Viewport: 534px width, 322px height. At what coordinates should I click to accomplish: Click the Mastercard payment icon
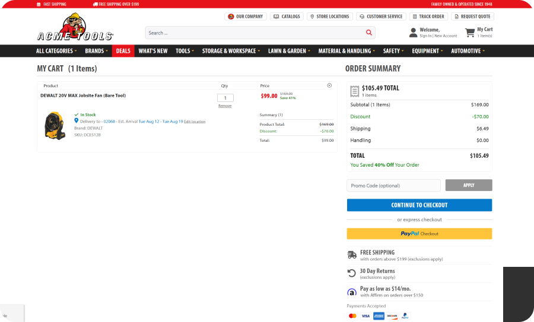pos(352,316)
